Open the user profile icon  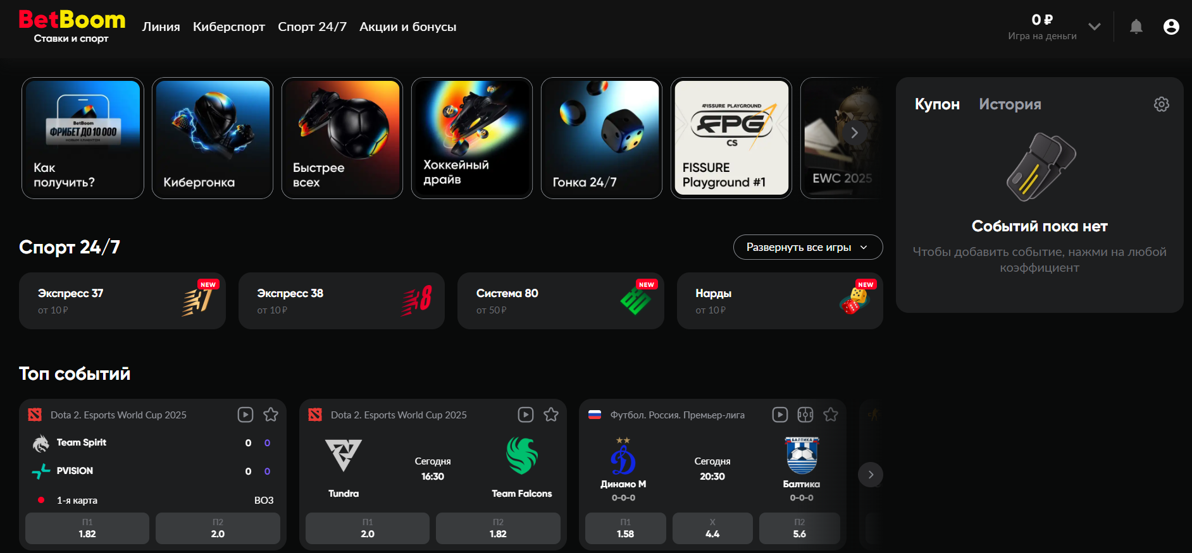1171,27
